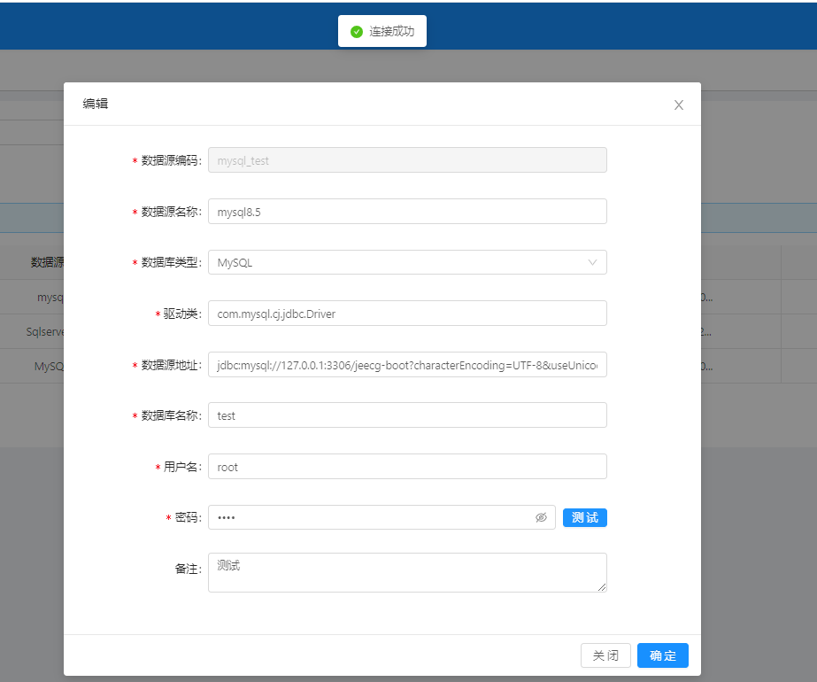Select the 数据源地址 JDBC URL field

pyautogui.click(x=407, y=365)
